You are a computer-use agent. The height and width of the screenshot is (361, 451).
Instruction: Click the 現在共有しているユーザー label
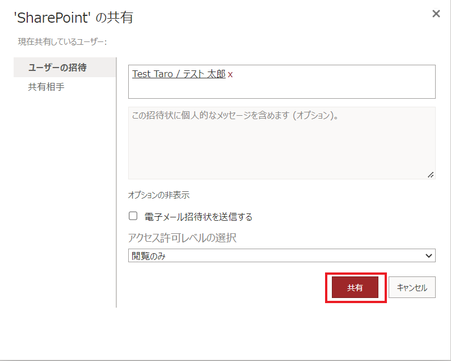[x=62, y=42]
